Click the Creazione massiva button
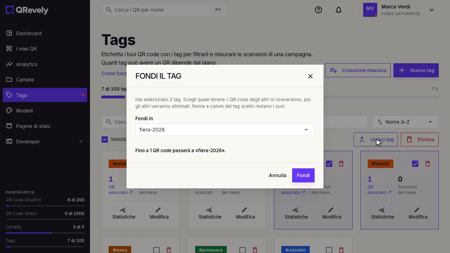The height and width of the screenshot is (253, 450). tap(358, 70)
